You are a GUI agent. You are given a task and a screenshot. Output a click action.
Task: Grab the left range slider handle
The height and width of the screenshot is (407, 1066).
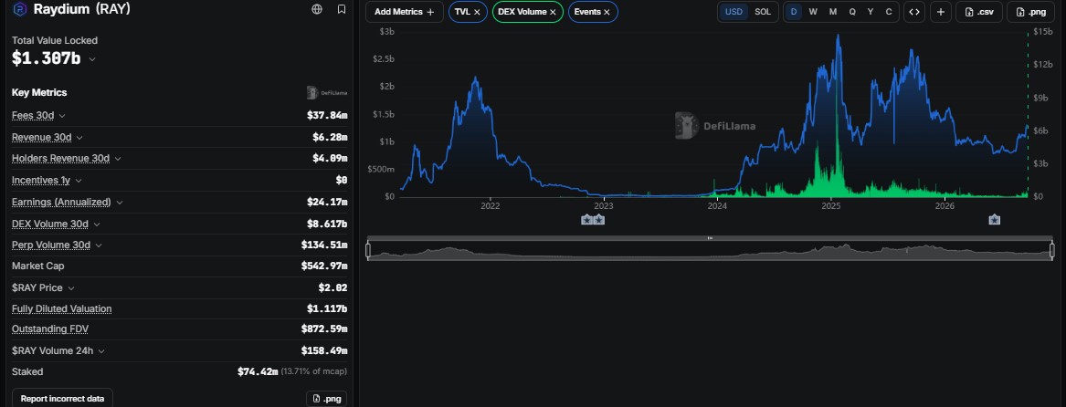pos(368,251)
